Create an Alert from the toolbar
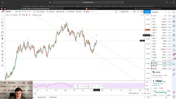Image resolution: width=176 pixels, height=99 pixels. point(79,12)
